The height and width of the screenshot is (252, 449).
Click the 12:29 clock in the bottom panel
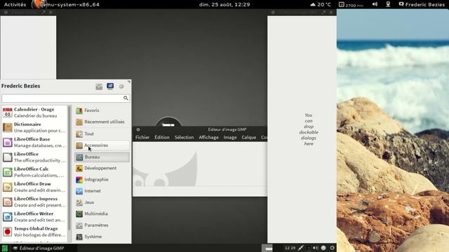[x=290, y=248]
